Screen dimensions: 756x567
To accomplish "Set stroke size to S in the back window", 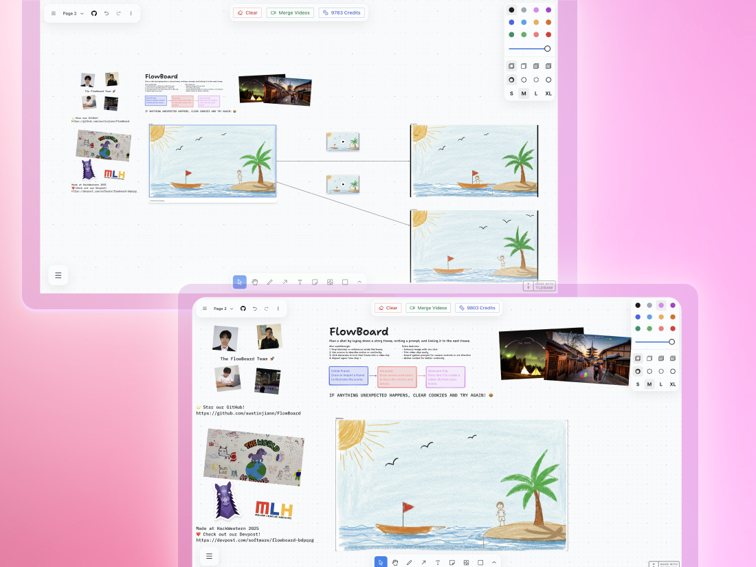I will pos(511,93).
